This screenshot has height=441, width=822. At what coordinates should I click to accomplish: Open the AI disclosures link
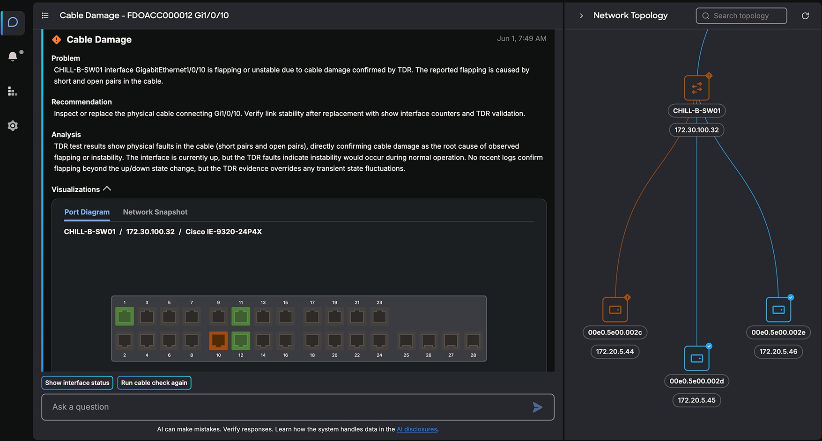pos(417,429)
